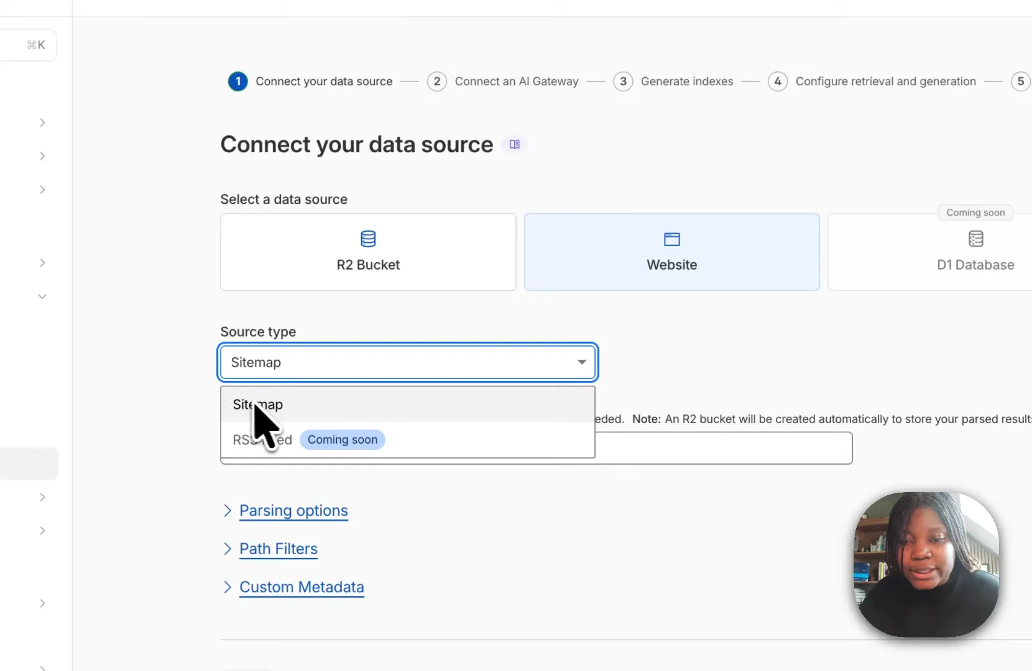Expand Path Filters section
The width and height of the screenshot is (1032, 671).
(278, 549)
